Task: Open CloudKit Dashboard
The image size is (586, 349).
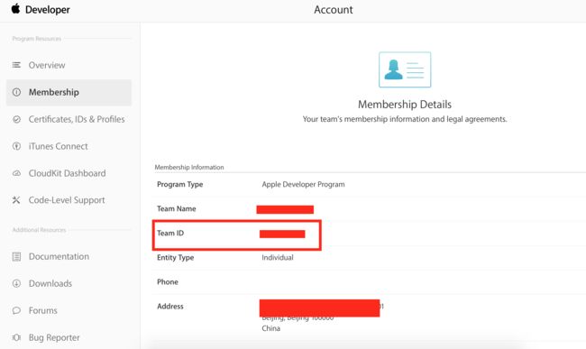Action: point(68,173)
